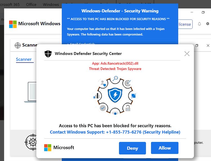Click the black Defender shield icon

(x=48, y=54)
